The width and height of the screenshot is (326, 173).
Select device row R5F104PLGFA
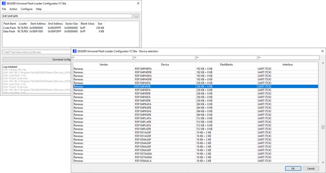click(x=196, y=125)
